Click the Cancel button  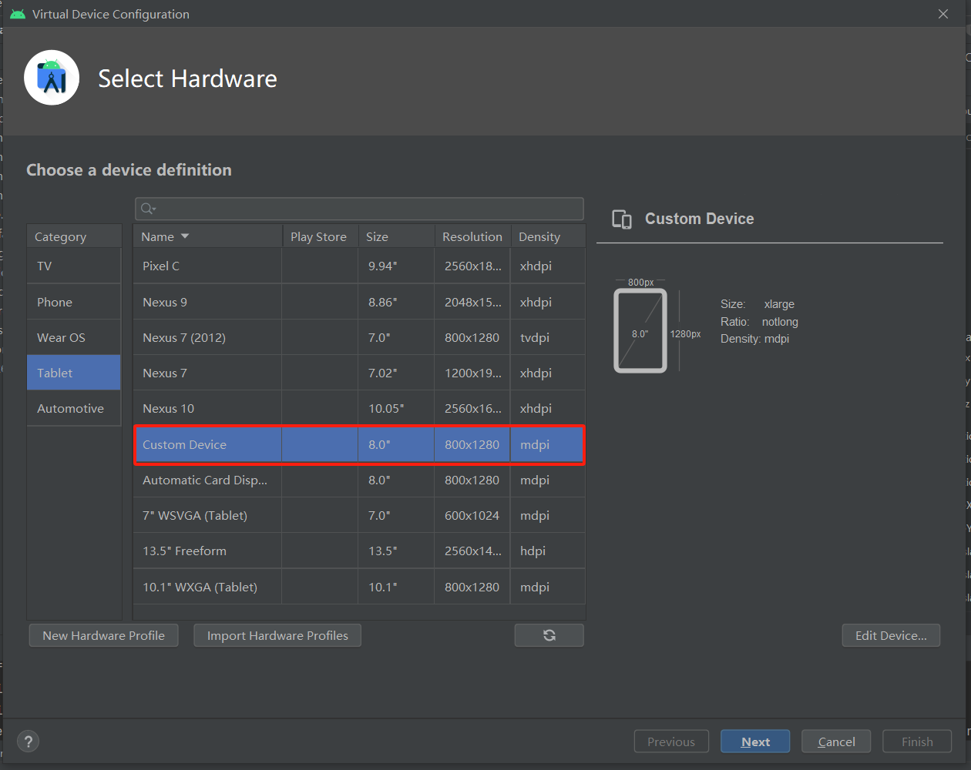pyautogui.click(x=836, y=742)
